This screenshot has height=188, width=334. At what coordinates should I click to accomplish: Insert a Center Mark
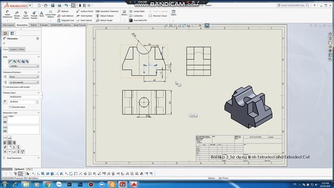(x=137, y=11)
